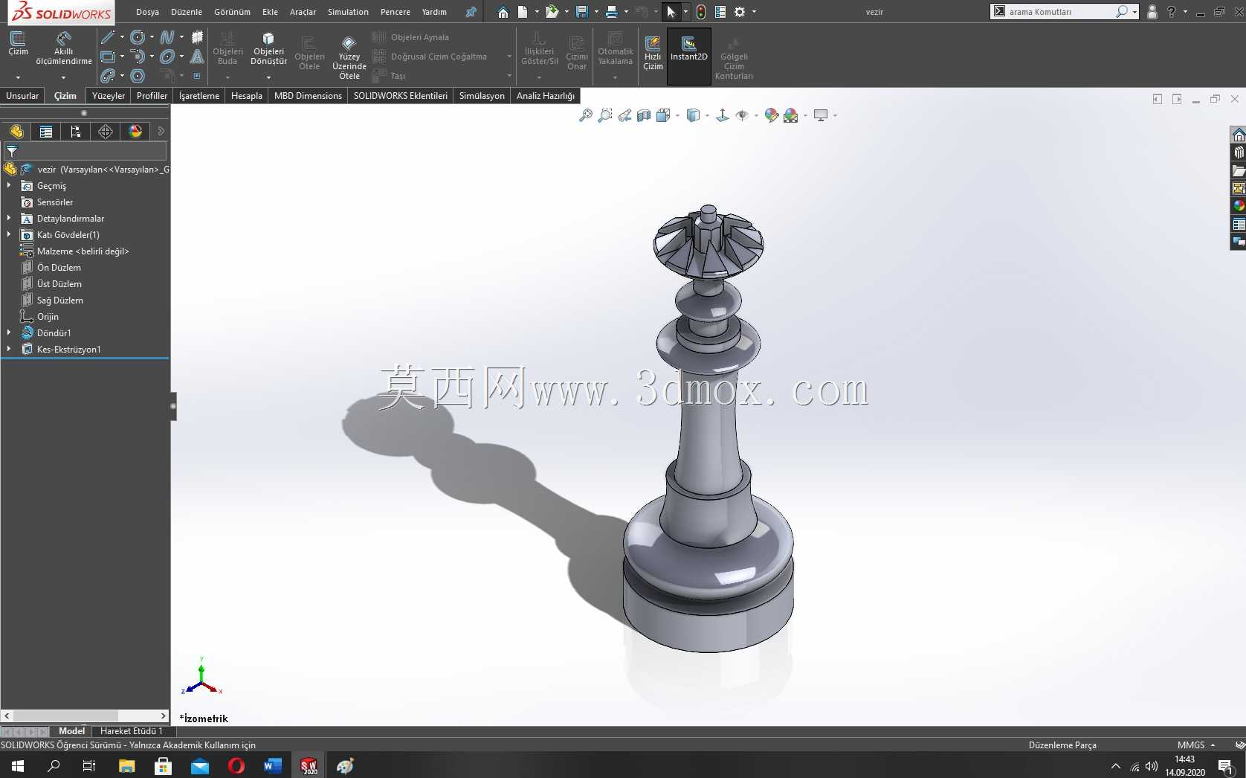Click the Hızlı Çizim rapid sketch icon
Screen dimensions: 1246x778
(653, 52)
